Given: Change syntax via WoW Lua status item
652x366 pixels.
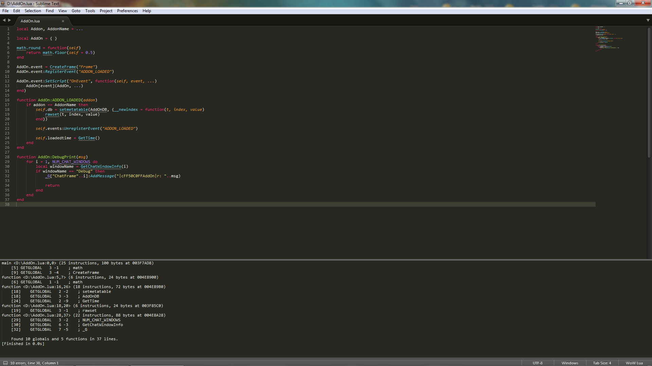Looking at the screenshot, I should tap(634, 363).
